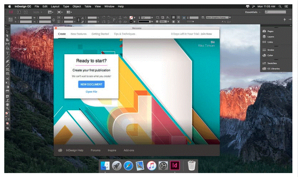Open the Inspire link
The width and height of the screenshot is (298, 177).
point(112,150)
